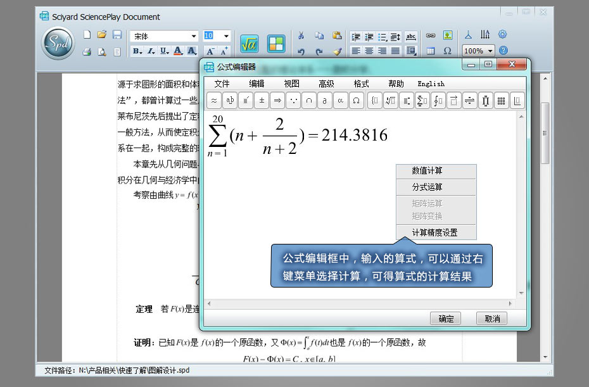Open 格式 menu in formula editor
Viewport: 589px width, 387px height.
362,84
